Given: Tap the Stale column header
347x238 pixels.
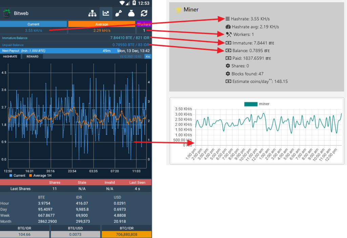Looking at the screenshot, I should coord(82,182).
